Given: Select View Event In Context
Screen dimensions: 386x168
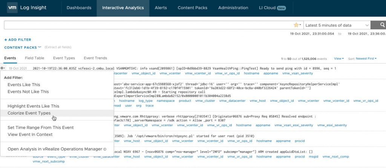Looking at the screenshot, I should (30, 134).
